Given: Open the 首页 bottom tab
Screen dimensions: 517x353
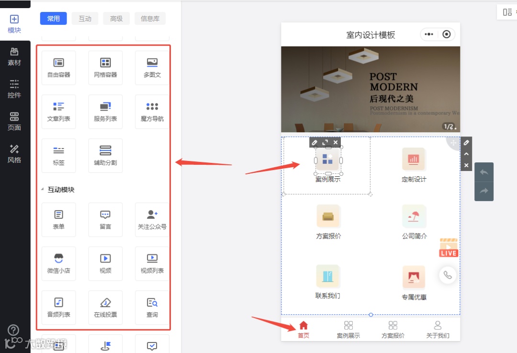Looking at the screenshot, I should (303, 329).
